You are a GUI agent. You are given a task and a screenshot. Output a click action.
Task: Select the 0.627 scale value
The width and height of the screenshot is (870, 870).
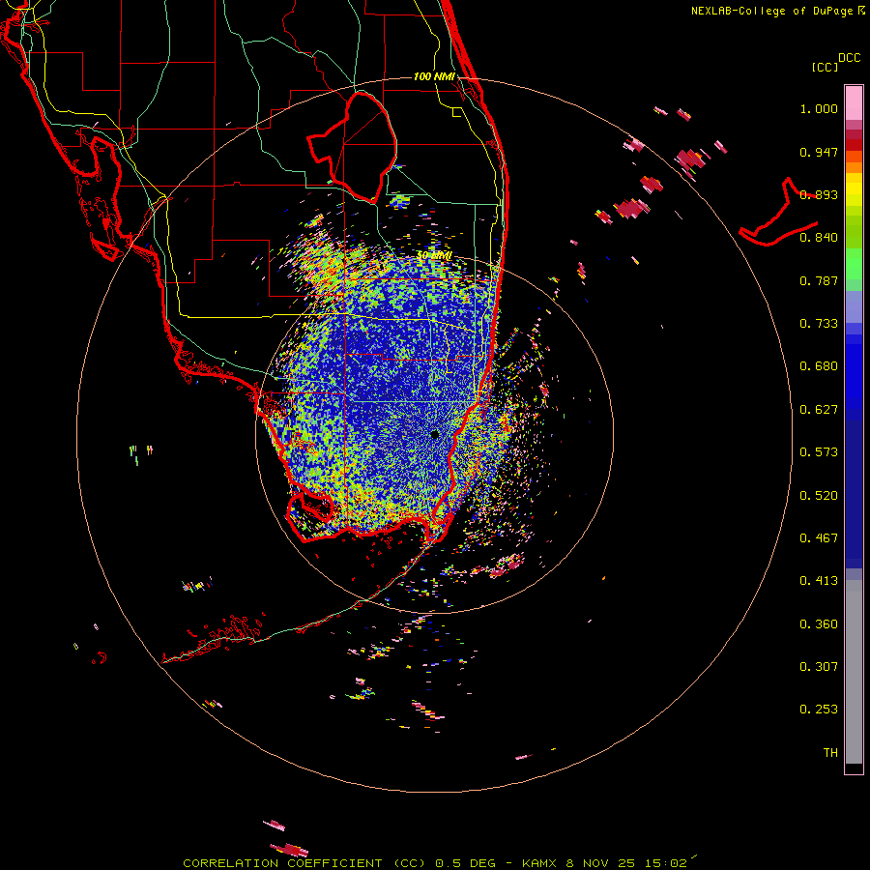click(819, 410)
